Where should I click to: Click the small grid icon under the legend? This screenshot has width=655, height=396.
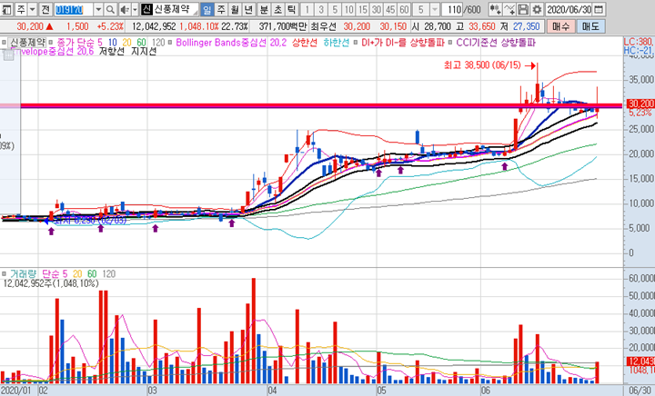(x=8, y=55)
